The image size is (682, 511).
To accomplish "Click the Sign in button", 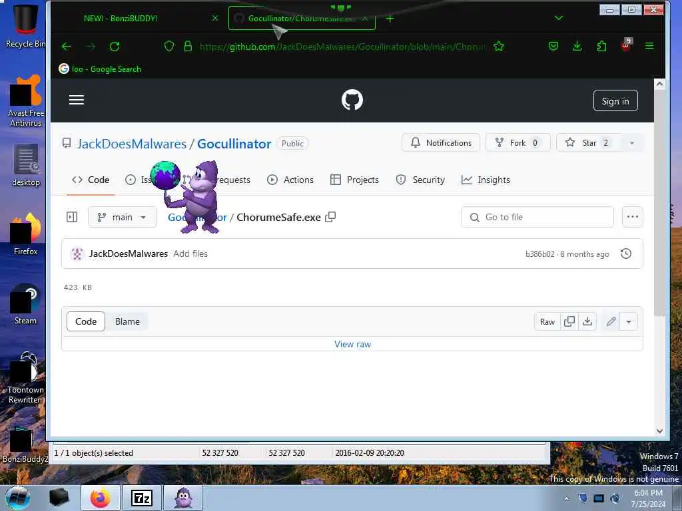I will click(x=615, y=101).
